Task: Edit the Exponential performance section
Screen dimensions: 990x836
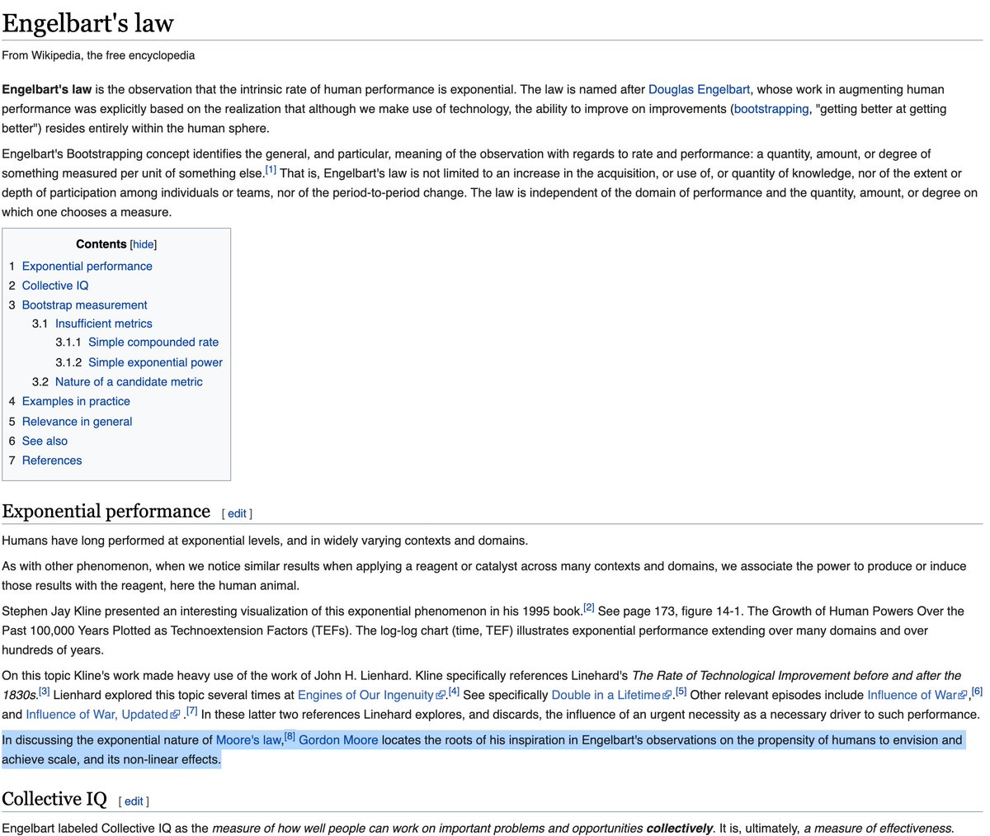Action: [x=237, y=513]
